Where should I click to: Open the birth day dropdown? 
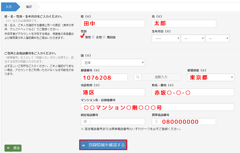pos(217,39)
